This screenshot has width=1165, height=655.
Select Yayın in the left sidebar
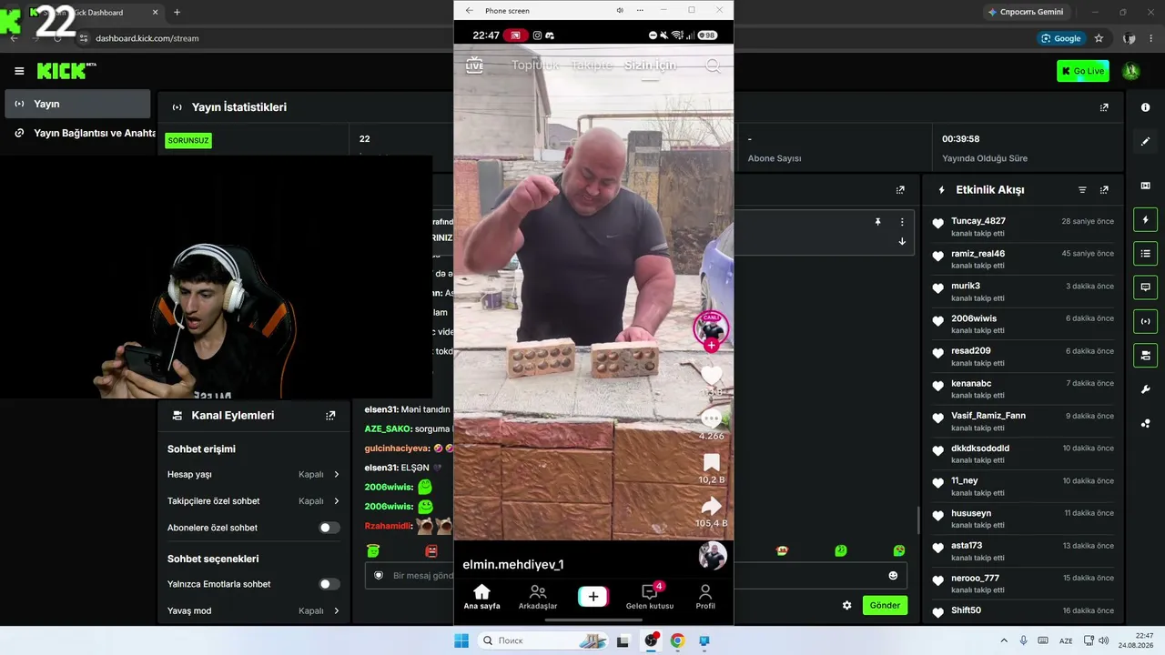tap(77, 104)
